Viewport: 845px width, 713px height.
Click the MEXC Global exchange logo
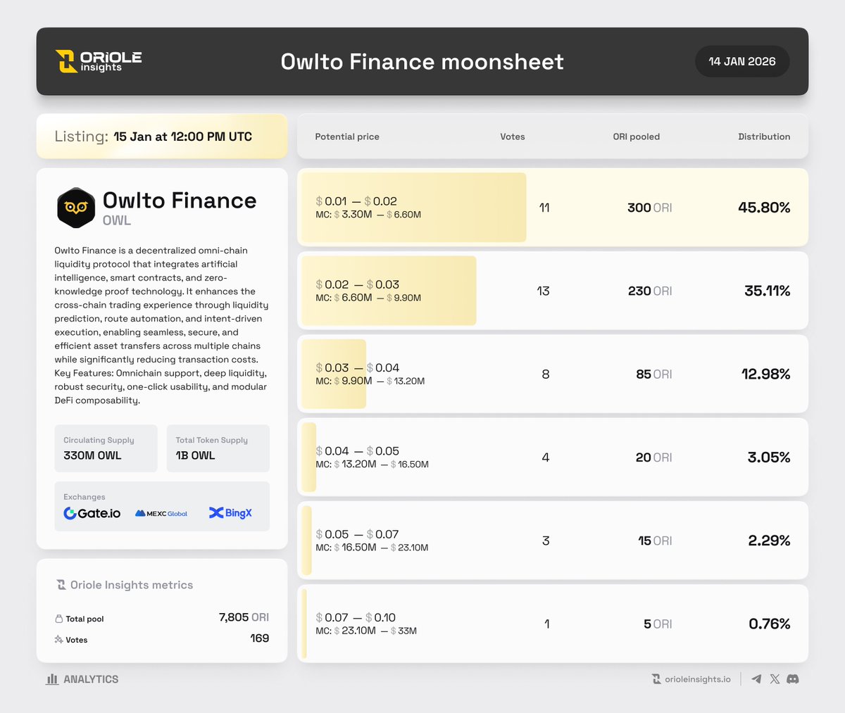161,514
